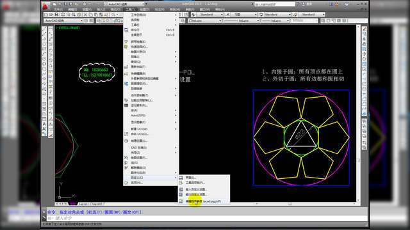410x230 pixels.
Task: Open the Tools (工具) menu in menu bar
Action: [x=130, y=10]
